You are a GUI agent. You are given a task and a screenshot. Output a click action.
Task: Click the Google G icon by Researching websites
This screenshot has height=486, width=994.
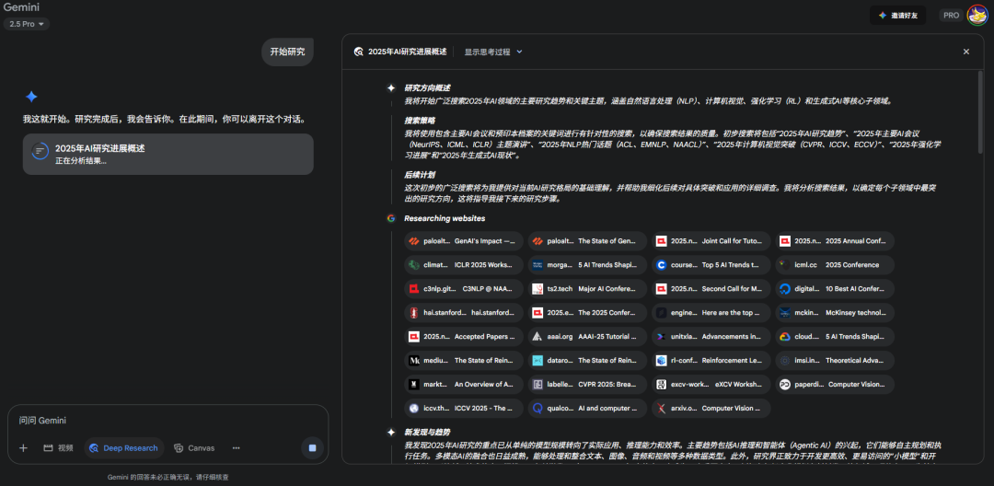391,218
